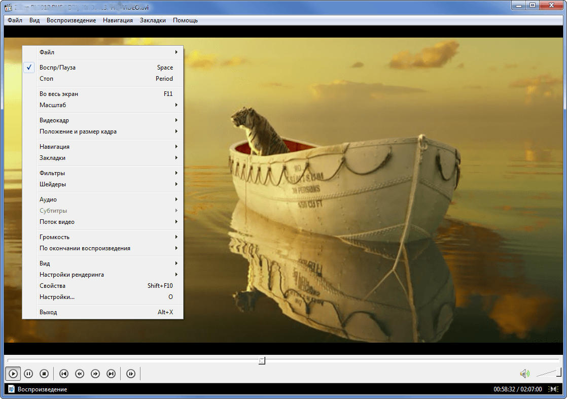Image resolution: width=567 pixels, height=399 pixels.
Task: Mute audio with the speaker icon
Action: tap(524, 373)
